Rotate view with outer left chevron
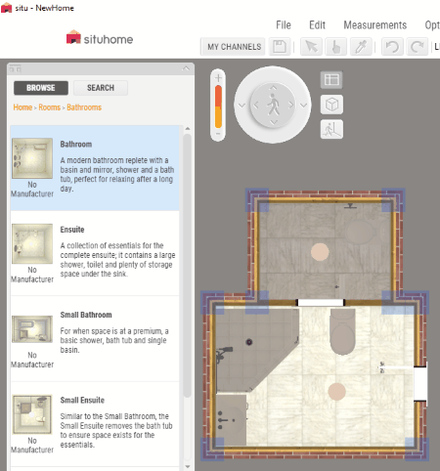440x471 pixels. (x=242, y=106)
